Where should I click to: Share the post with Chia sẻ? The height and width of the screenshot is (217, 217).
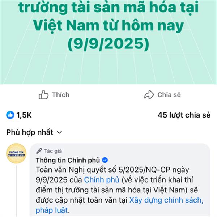tap(162, 95)
